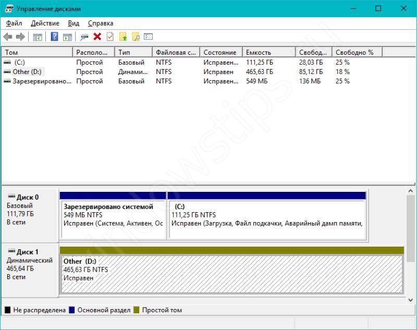Open the Файл menu

click(x=14, y=23)
